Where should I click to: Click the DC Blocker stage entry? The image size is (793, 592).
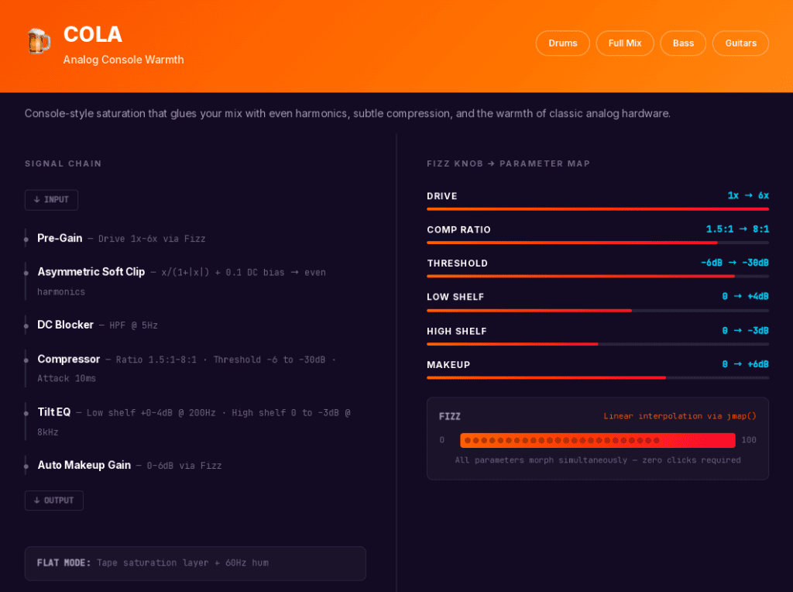(66, 325)
